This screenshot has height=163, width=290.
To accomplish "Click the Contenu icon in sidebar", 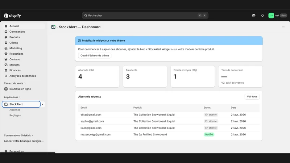I will (6, 59).
